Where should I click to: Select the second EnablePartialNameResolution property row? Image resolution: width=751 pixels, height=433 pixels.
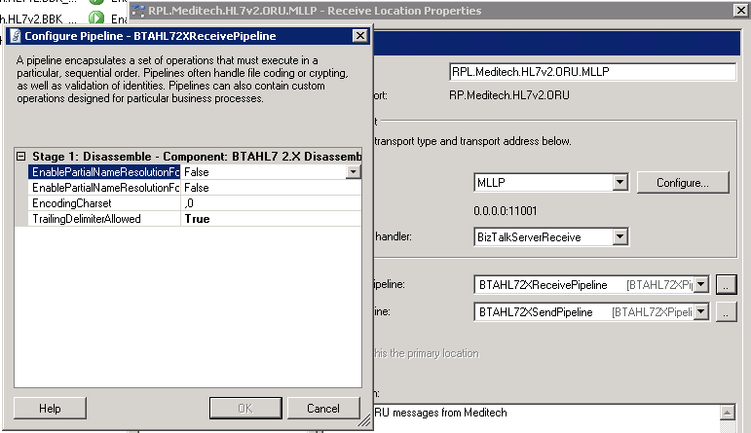point(195,188)
